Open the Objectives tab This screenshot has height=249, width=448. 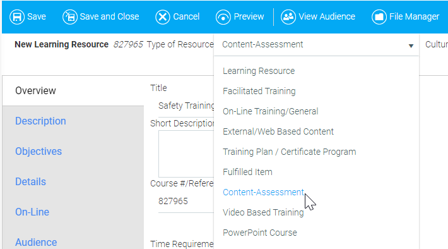(x=38, y=152)
